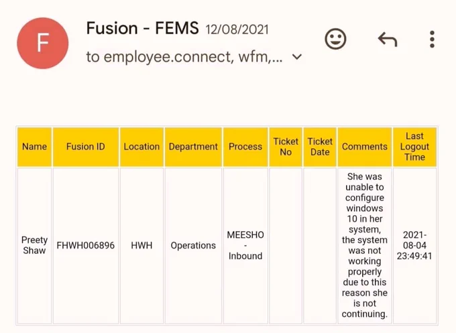The height and width of the screenshot is (333, 456).
Task: Tap the FHWH006896 Fusion ID cell
Action: click(x=86, y=245)
